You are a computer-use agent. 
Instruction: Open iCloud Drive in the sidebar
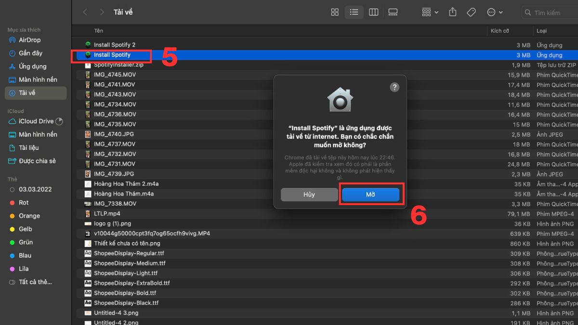pyautogui.click(x=37, y=121)
